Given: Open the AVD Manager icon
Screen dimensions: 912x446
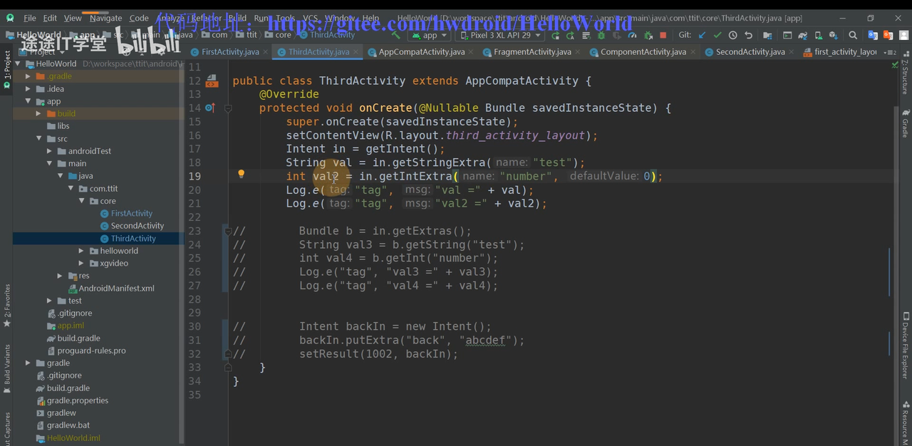Looking at the screenshot, I should (819, 35).
